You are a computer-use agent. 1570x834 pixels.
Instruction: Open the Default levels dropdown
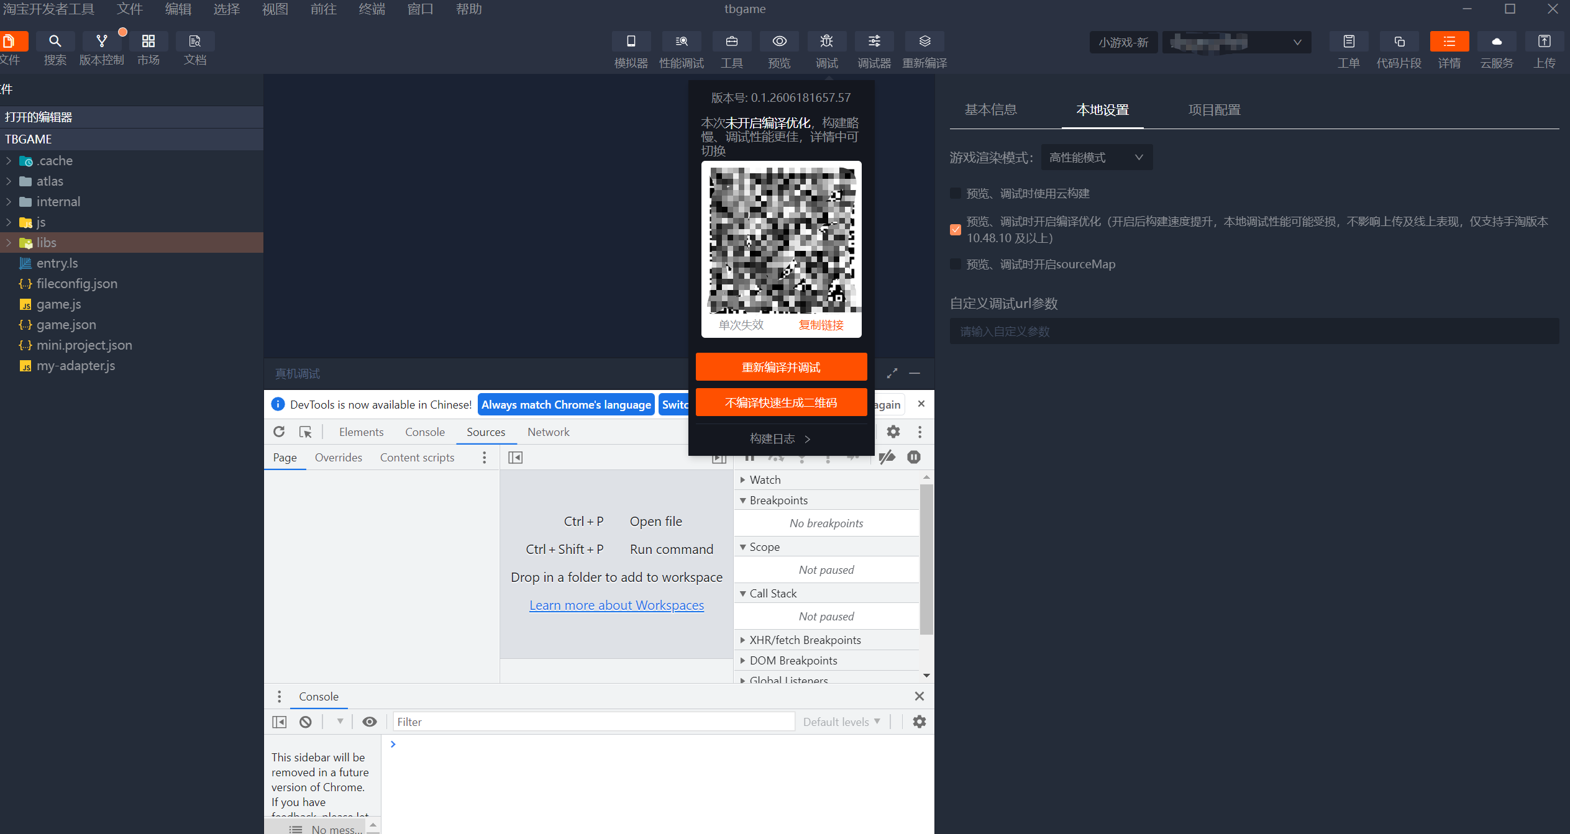(842, 722)
